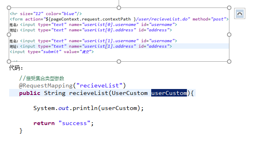Click the @RequestMapping annotation line

[72, 85]
